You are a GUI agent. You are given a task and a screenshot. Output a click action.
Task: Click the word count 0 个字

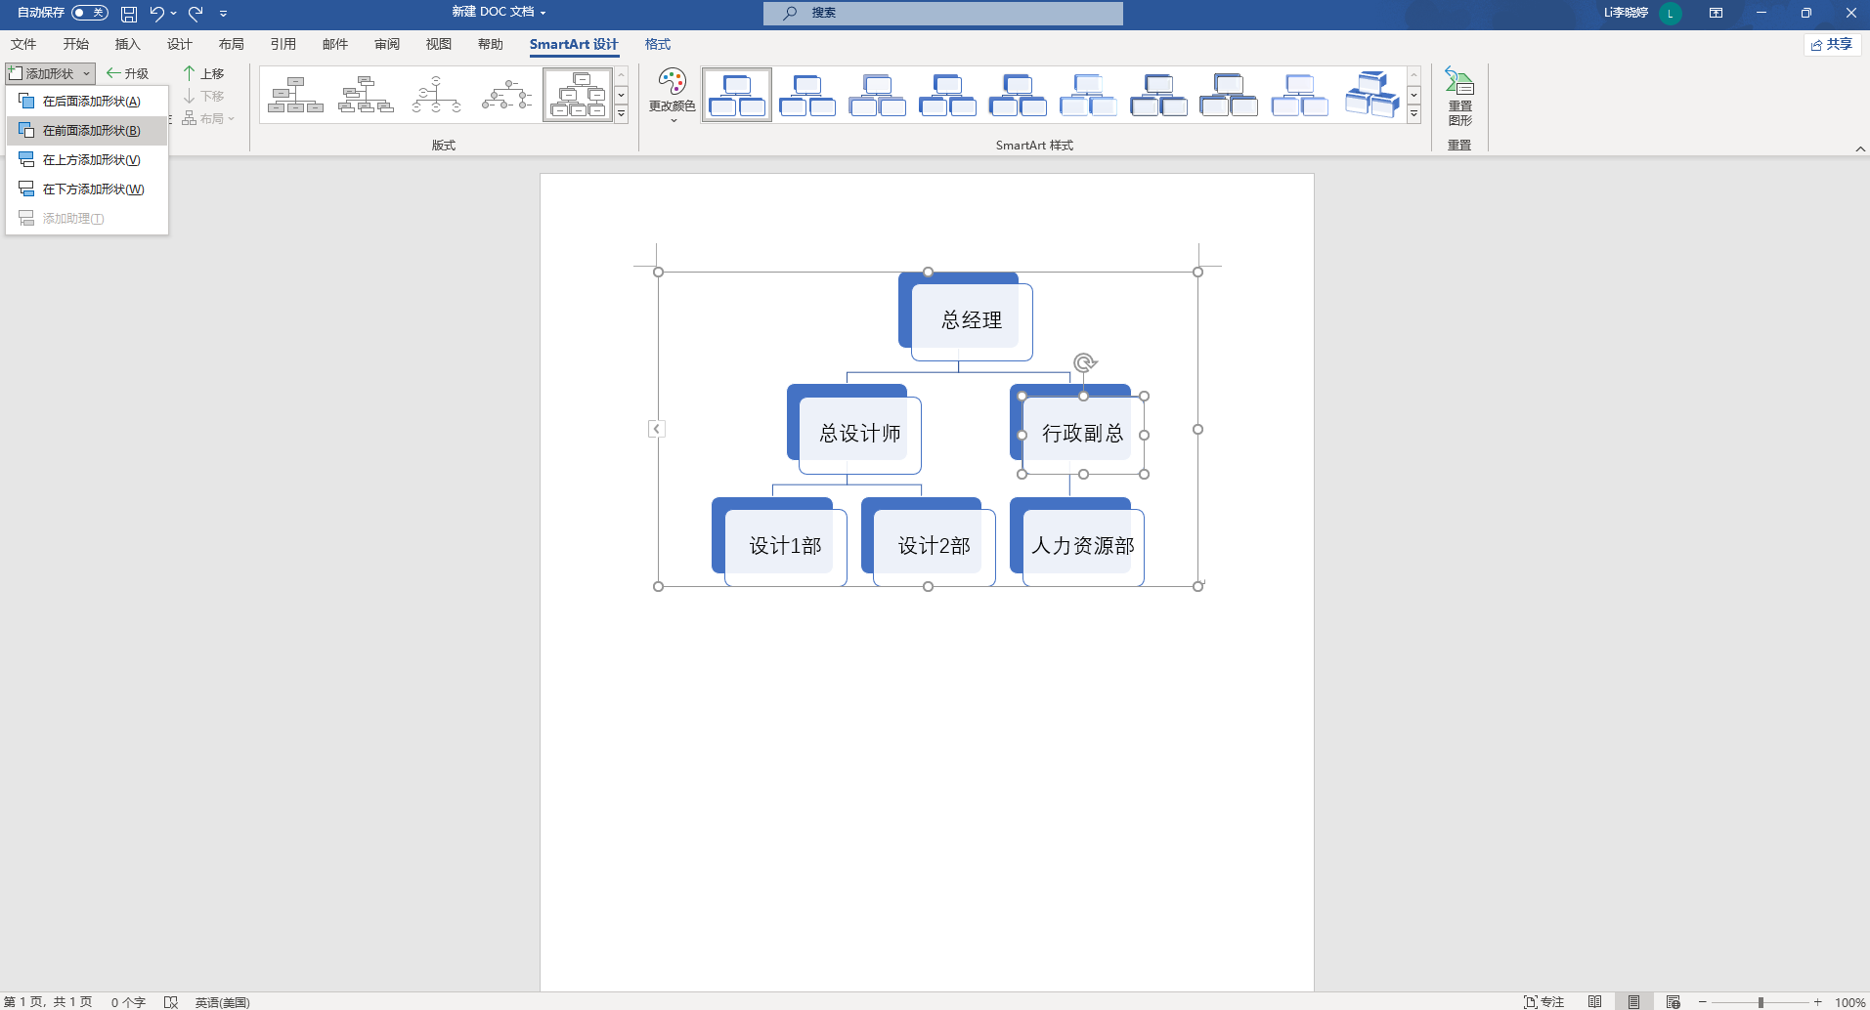click(x=128, y=1001)
